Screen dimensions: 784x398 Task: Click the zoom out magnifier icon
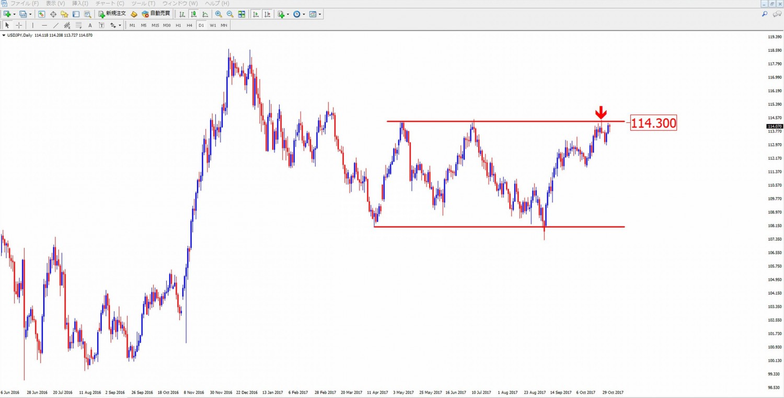230,14
